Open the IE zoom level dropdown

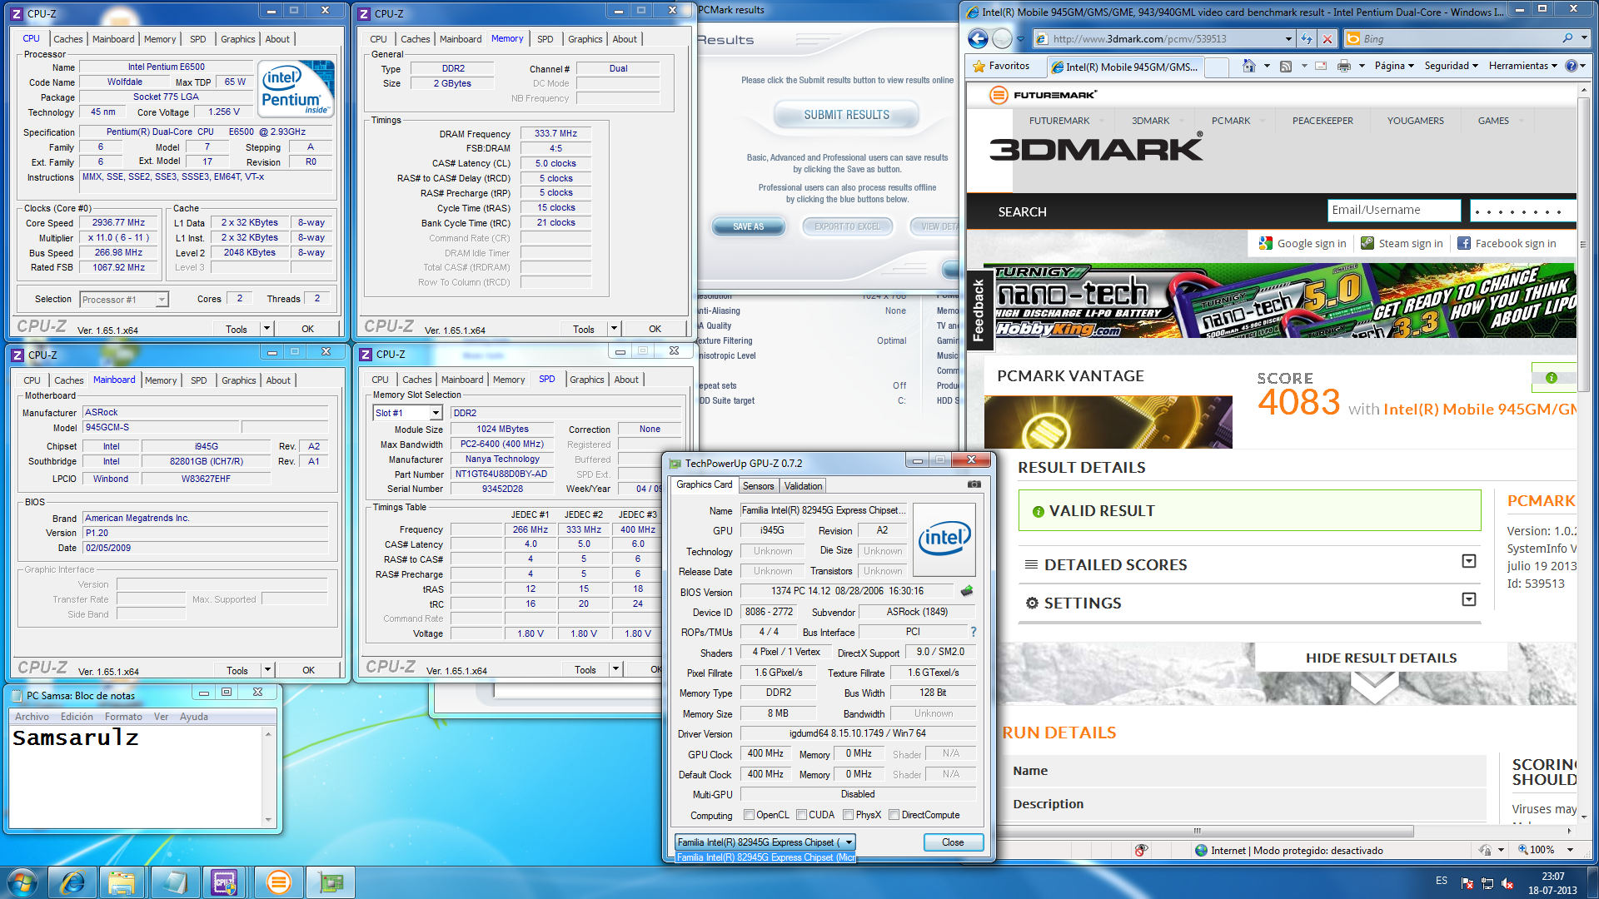pyautogui.click(x=1570, y=850)
